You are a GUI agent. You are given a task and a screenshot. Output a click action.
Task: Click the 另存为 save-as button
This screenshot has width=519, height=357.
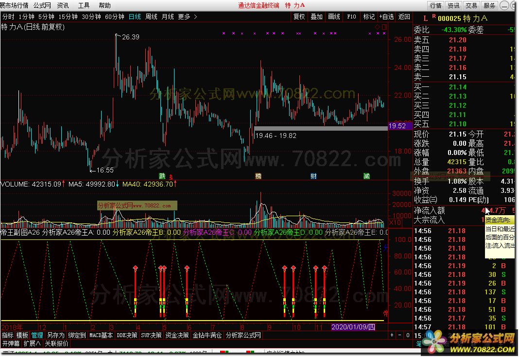(x=55, y=335)
